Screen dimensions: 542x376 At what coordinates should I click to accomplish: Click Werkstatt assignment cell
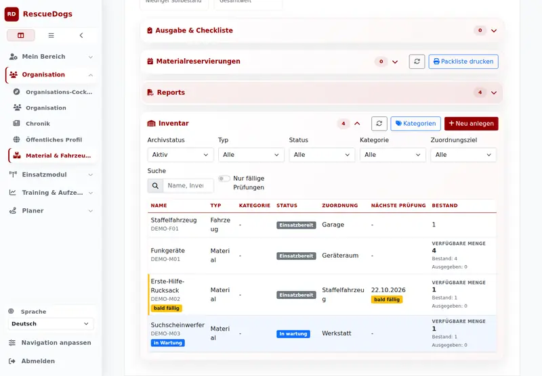[337, 333]
